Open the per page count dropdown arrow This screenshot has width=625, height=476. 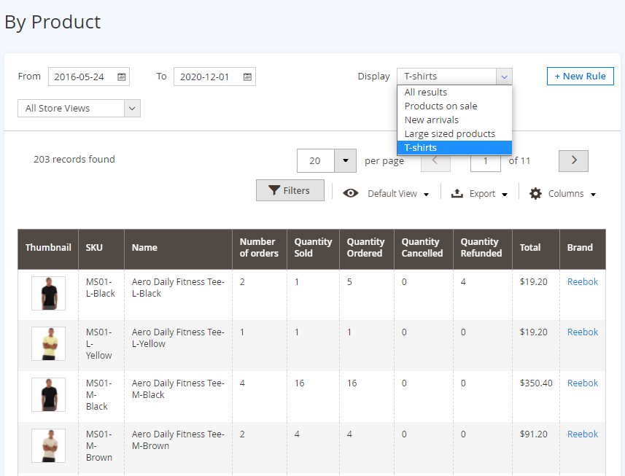click(x=345, y=160)
